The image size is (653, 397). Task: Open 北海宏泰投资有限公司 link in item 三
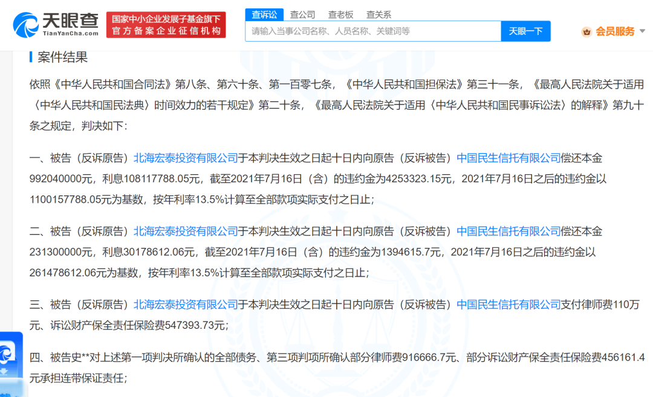coord(186,305)
